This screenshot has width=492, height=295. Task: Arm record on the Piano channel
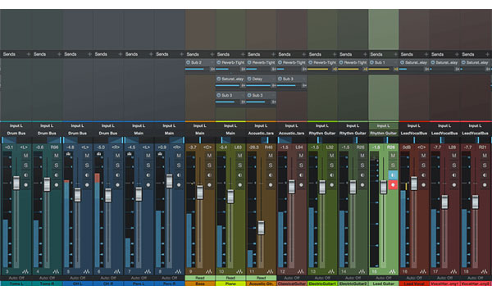click(240, 185)
